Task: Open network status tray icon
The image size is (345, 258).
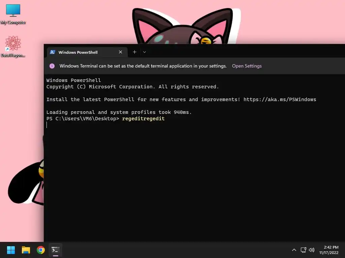Action: point(304,250)
